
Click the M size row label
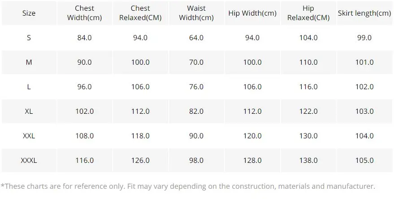[29, 62]
